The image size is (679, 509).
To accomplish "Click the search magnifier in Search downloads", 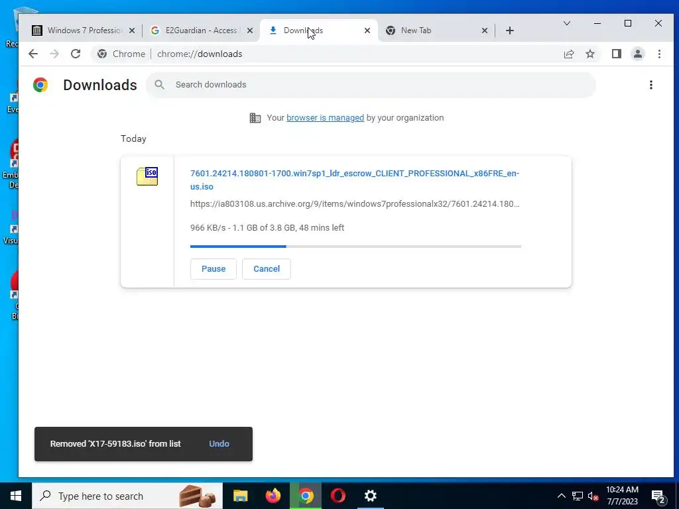I will 159,84.
